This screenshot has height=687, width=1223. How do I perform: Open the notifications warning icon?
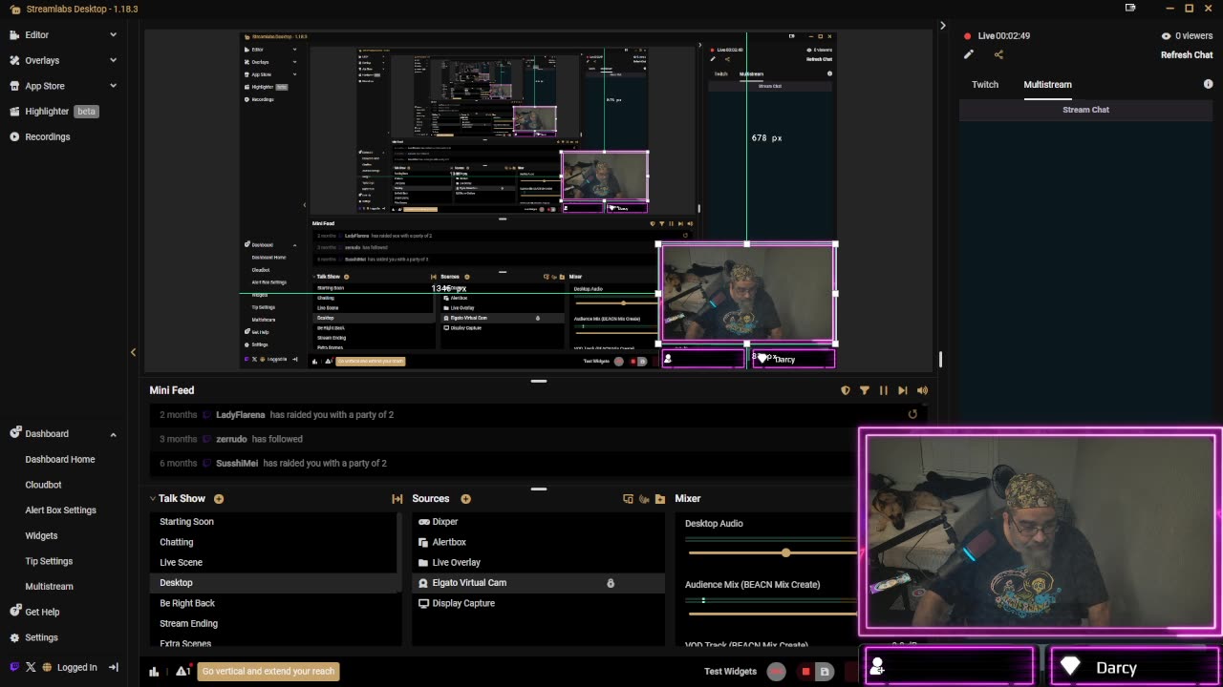point(182,671)
